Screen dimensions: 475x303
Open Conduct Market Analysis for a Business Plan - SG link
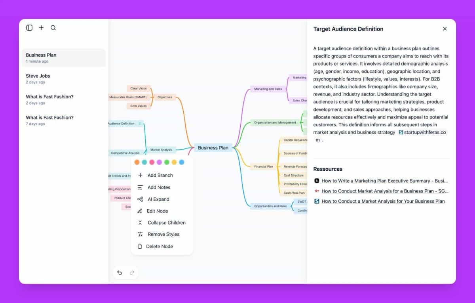point(385,191)
